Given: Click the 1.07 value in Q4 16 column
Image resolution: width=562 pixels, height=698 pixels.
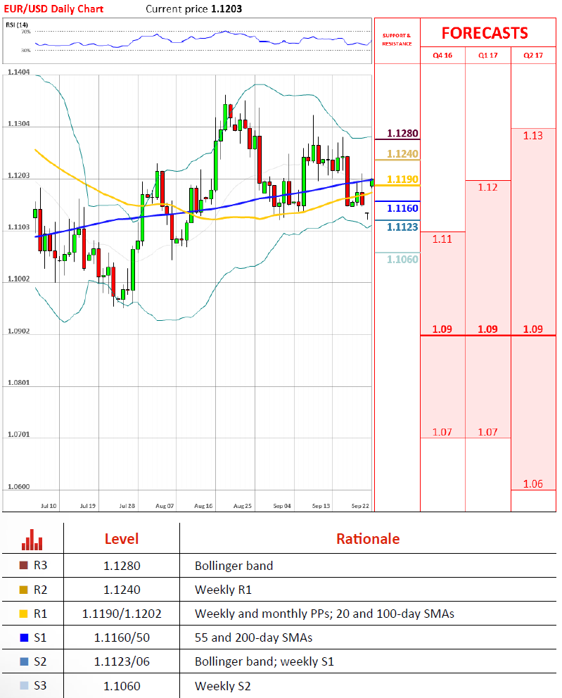Looking at the screenshot, I should coord(442,432).
